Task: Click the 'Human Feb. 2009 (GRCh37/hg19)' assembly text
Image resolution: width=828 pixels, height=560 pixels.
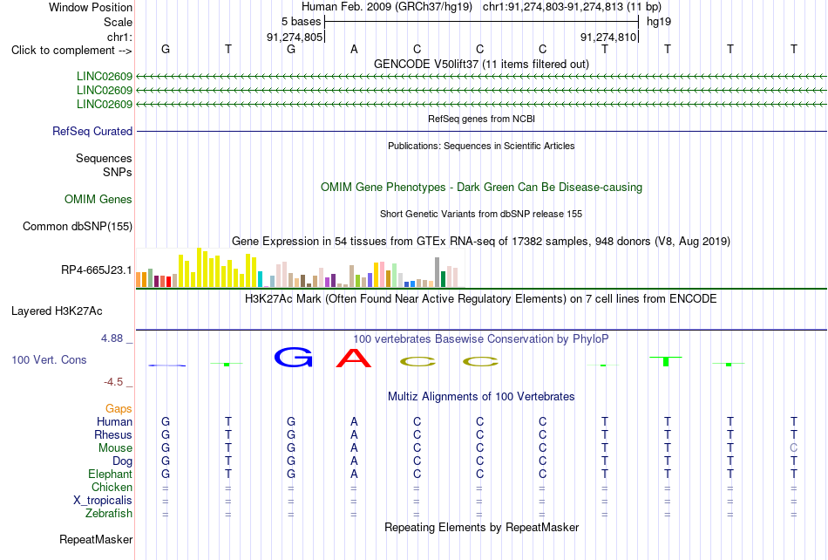Action: pyautogui.click(x=386, y=7)
